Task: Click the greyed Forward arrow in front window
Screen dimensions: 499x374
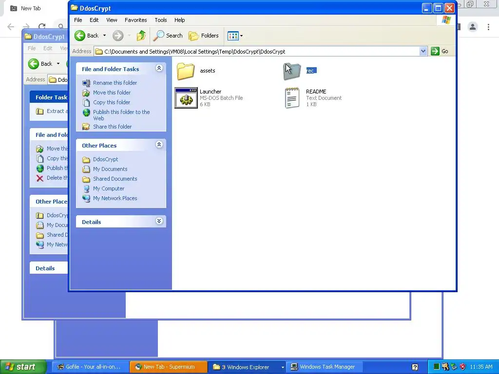Action: (x=118, y=36)
